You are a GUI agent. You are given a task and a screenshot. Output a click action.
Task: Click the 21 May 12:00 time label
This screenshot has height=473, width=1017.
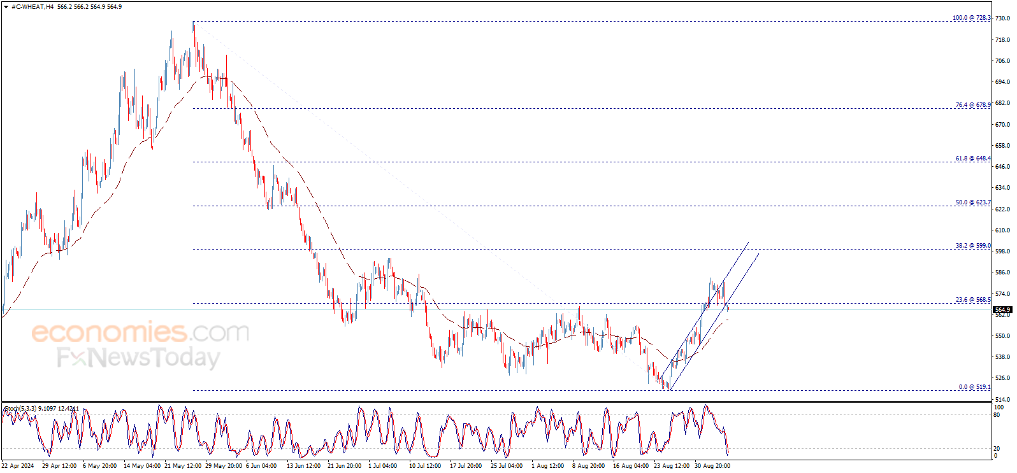click(182, 466)
